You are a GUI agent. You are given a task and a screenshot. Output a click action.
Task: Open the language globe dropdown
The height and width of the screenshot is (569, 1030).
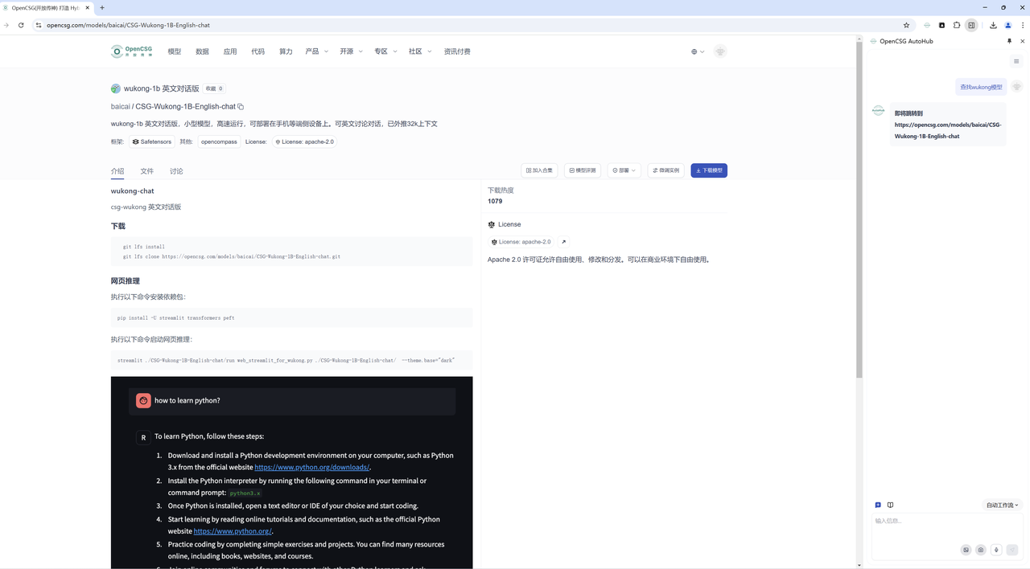tap(697, 51)
